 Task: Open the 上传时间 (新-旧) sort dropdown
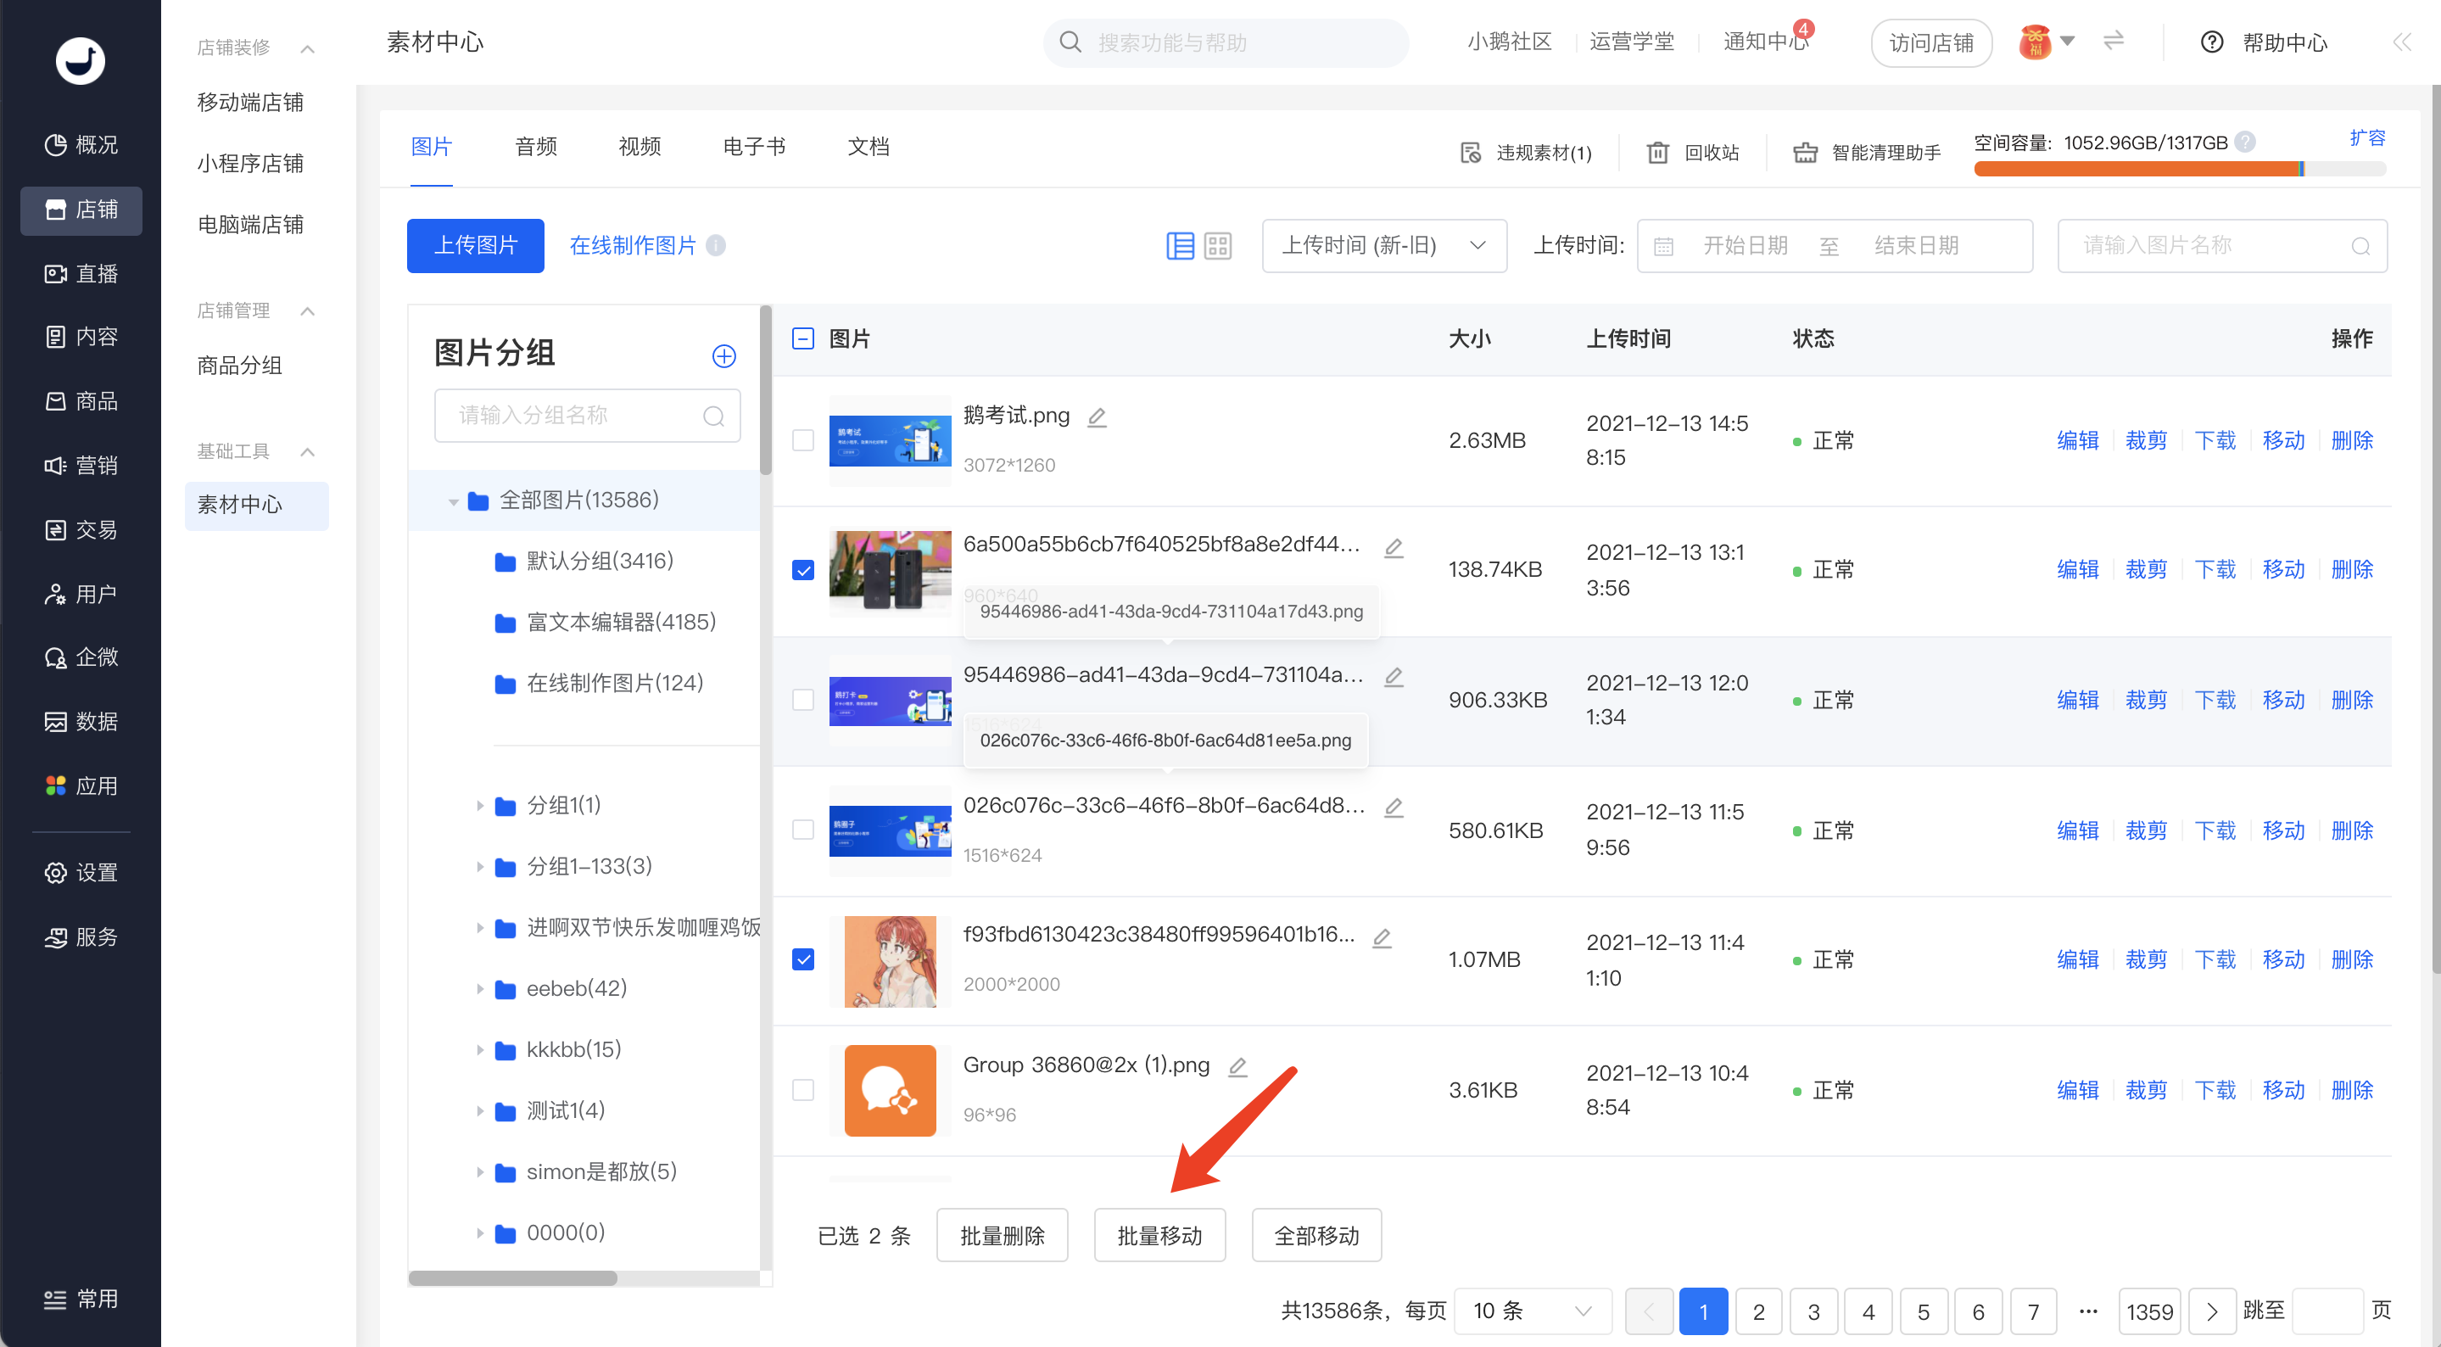[1384, 245]
